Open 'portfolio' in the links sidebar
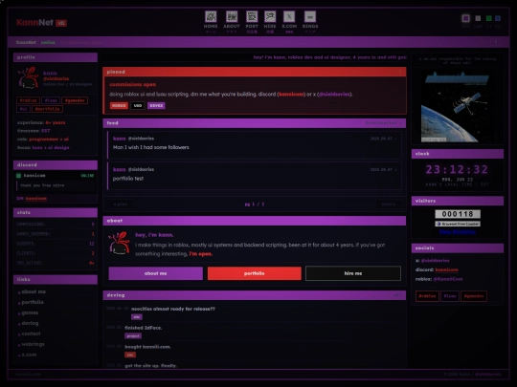Screen dimensions: 517x387 point(33,302)
